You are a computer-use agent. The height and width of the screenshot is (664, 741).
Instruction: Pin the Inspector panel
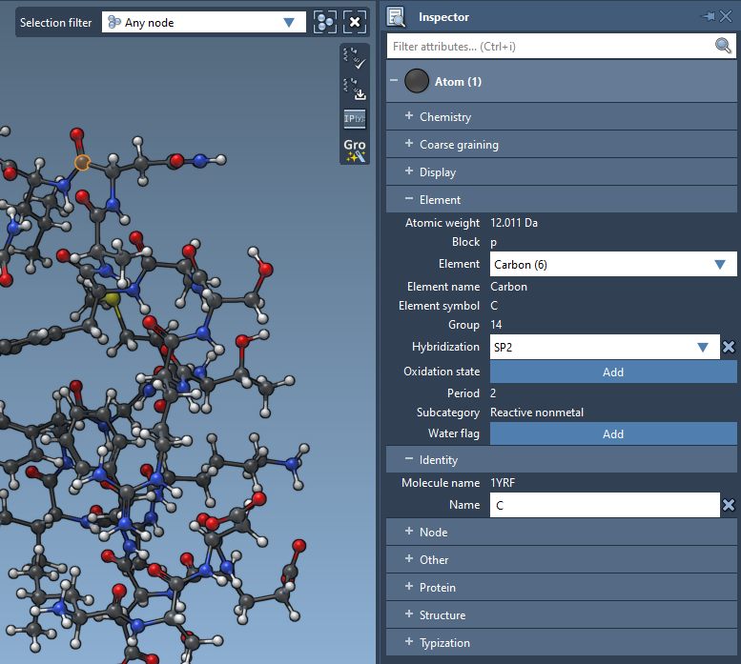[x=710, y=16]
